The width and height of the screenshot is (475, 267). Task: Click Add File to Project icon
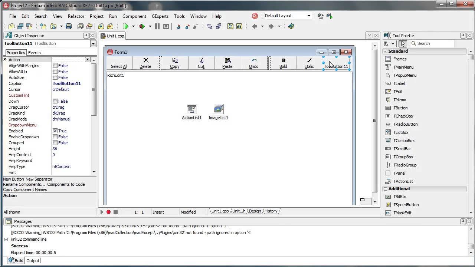click(x=101, y=26)
